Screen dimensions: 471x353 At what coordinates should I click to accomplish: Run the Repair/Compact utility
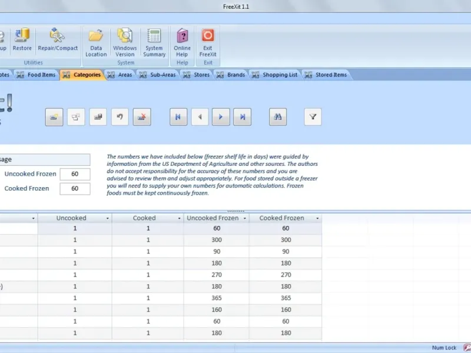58,39
